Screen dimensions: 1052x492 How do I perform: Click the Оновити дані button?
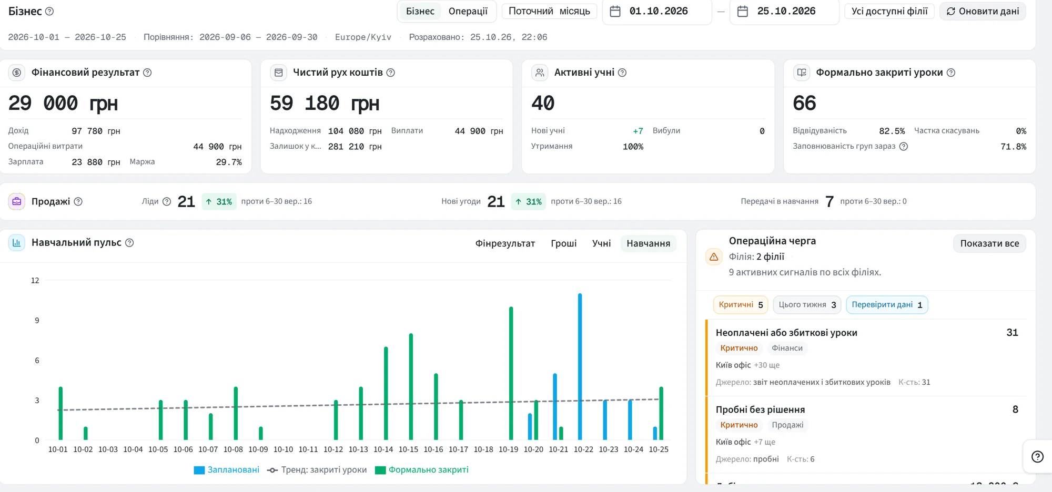pos(983,11)
